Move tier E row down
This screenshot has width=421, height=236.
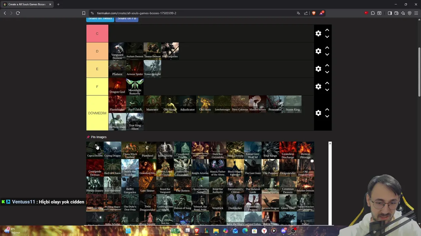click(327, 72)
